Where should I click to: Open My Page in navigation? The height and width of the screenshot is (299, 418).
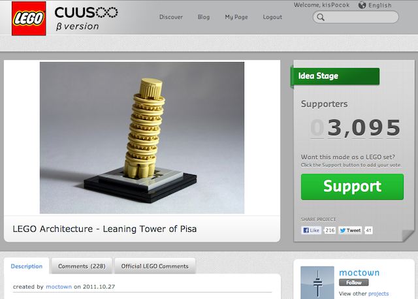tap(236, 17)
